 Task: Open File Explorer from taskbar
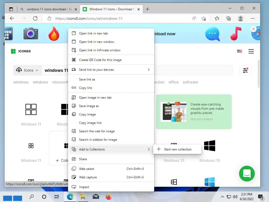[x=83, y=196]
